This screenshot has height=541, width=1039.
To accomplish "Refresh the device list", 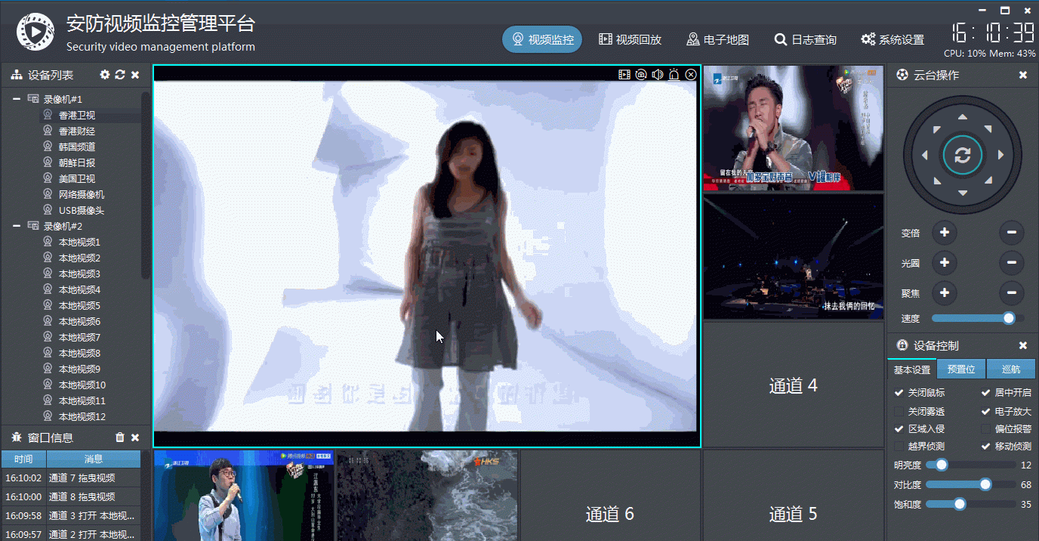I will pyautogui.click(x=120, y=75).
